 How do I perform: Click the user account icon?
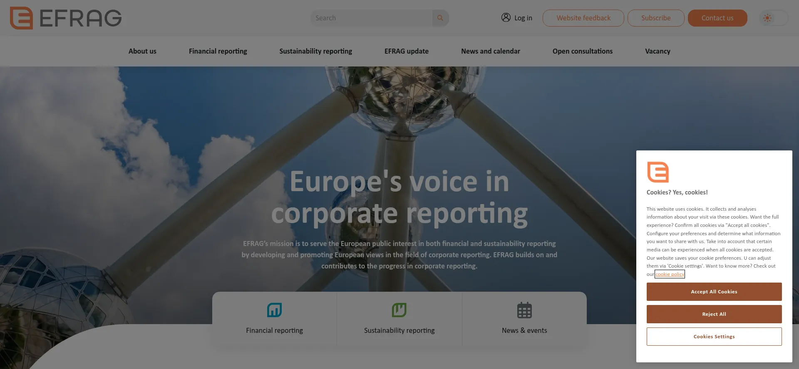pos(506,17)
